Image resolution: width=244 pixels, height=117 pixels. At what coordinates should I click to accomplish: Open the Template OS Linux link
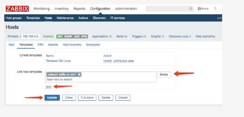coord(58,61)
